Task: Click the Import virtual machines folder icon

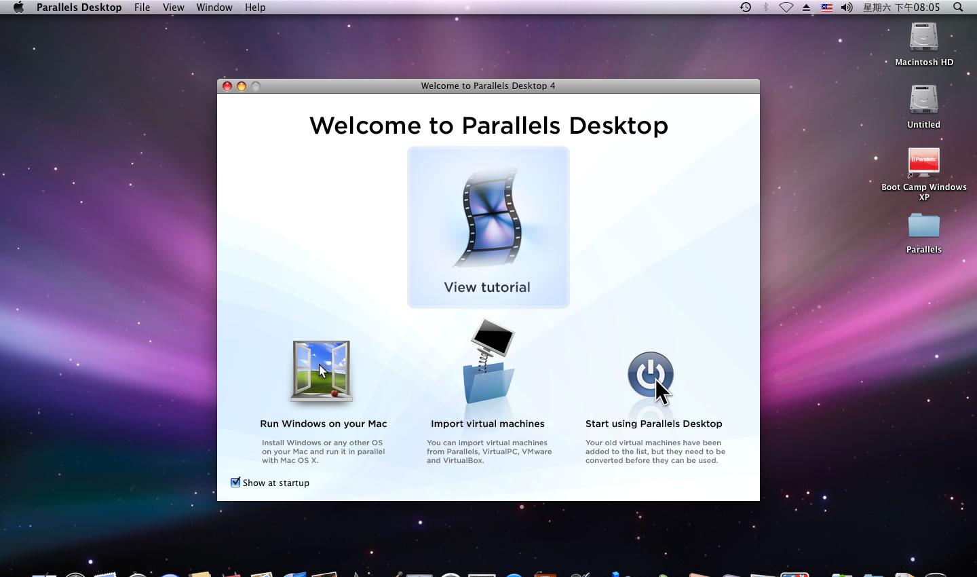Action: (488, 362)
